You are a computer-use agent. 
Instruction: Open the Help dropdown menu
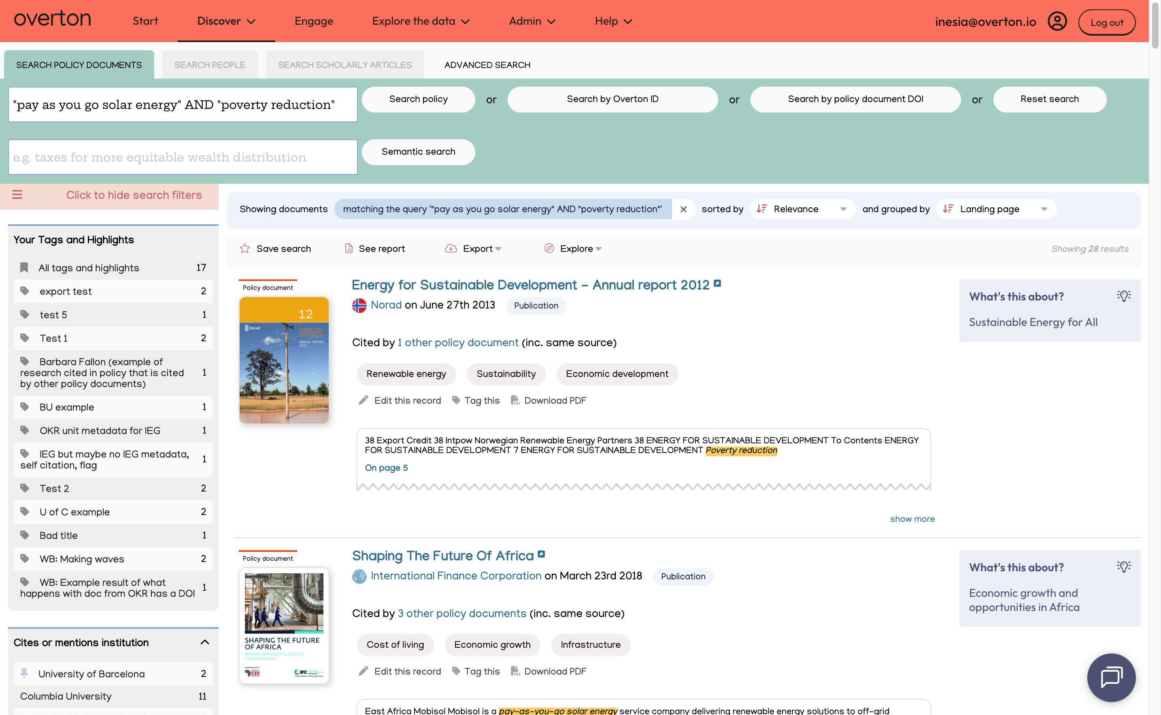(613, 21)
